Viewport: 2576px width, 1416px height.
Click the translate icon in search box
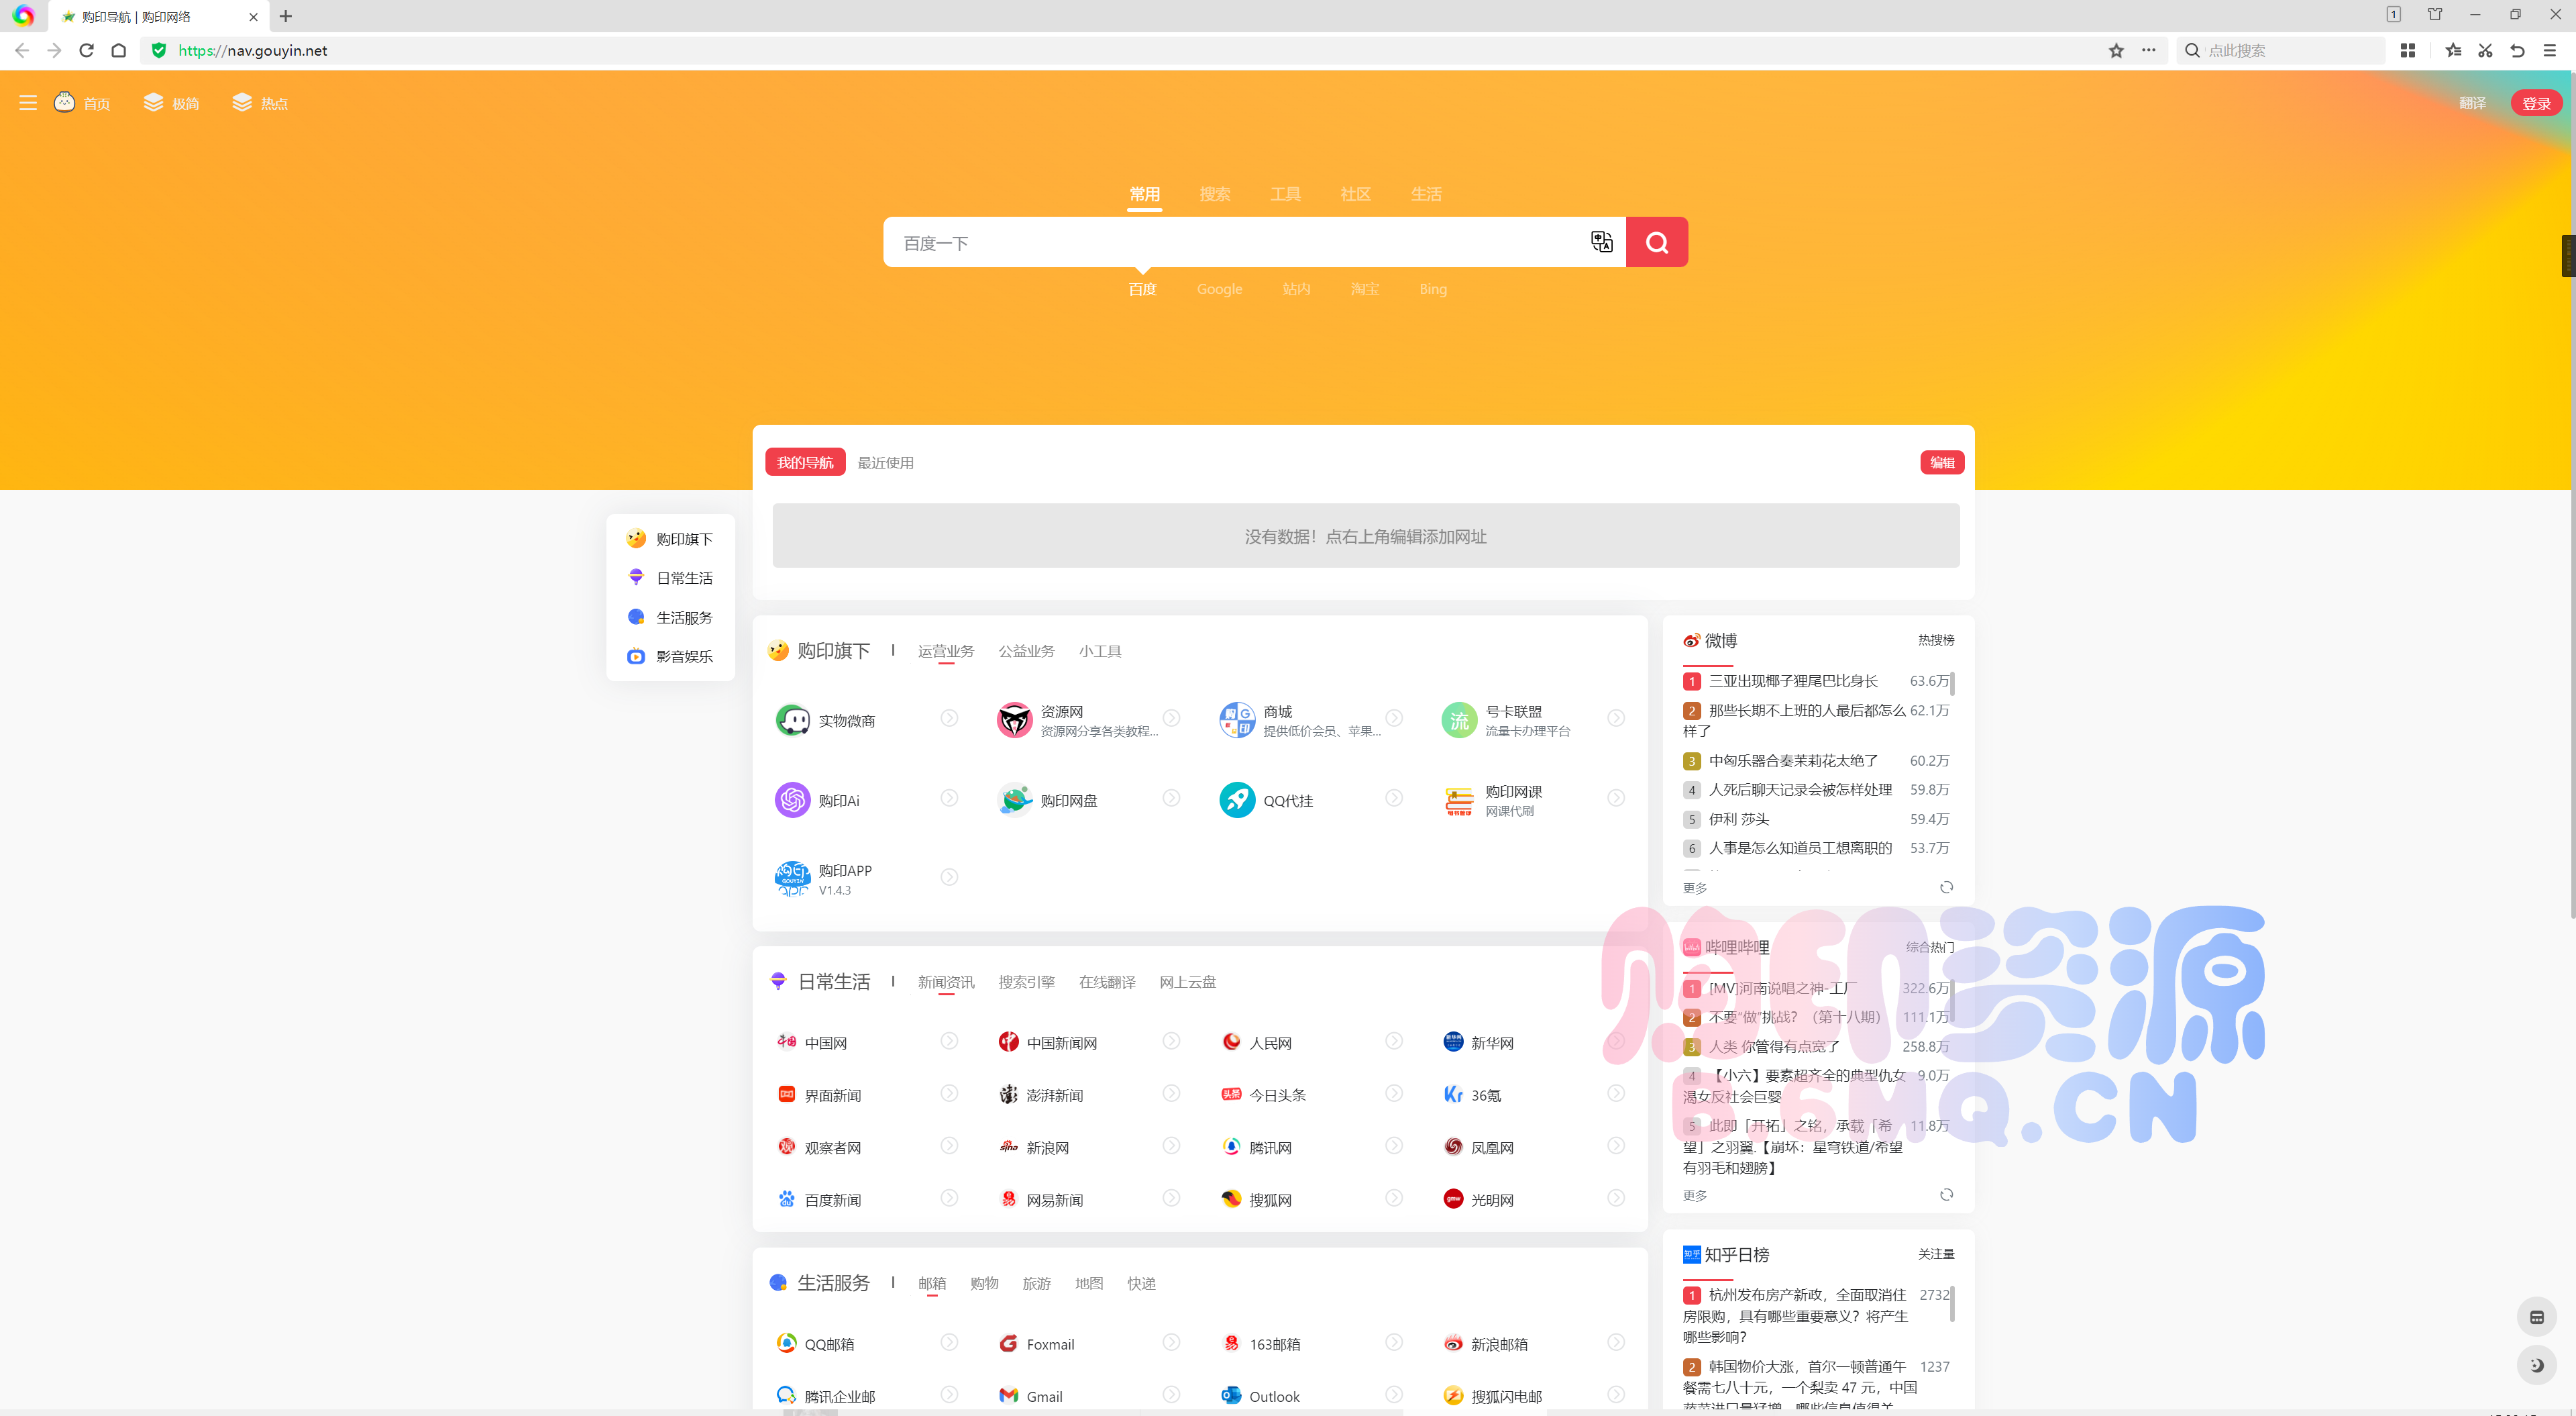pyautogui.click(x=1601, y=242)
